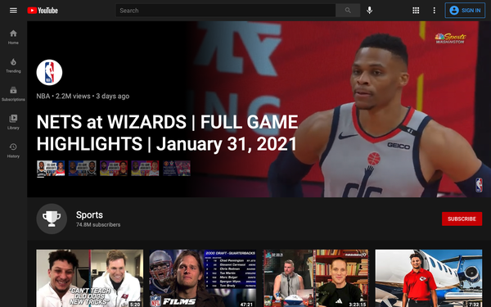Viewport: 491px width, 307px height.
Task: Click the '74.8M subscribers' text
Action: pos(98,224)
